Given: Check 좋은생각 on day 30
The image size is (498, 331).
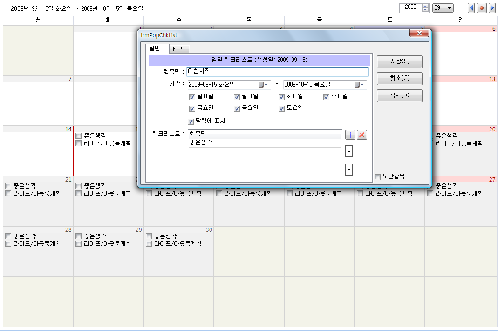Looking at the screenshot, I should tap(149, 236).
